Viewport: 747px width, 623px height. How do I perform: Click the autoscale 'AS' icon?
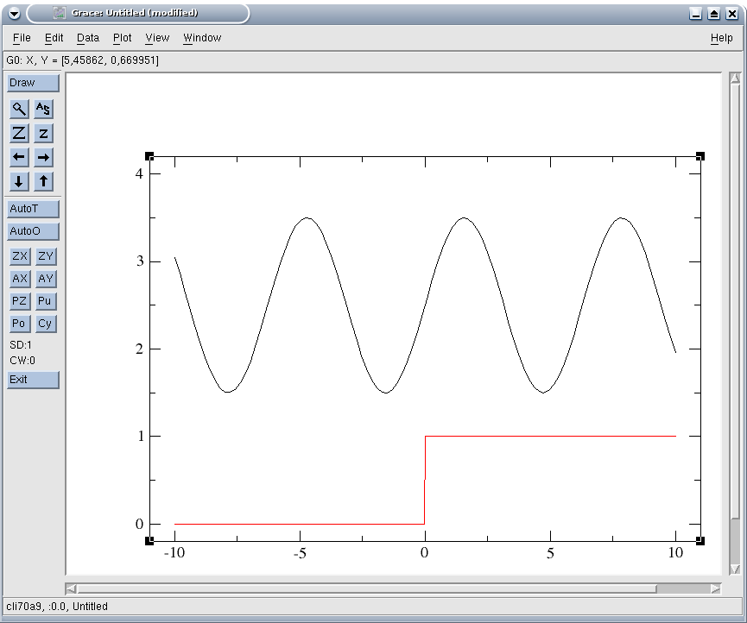point(43,109)
